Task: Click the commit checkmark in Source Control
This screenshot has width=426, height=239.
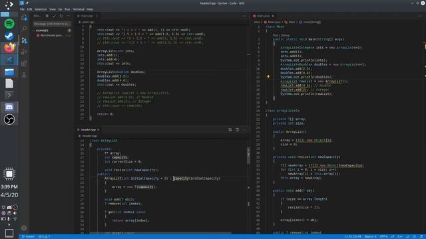Action: click(54, 16)
